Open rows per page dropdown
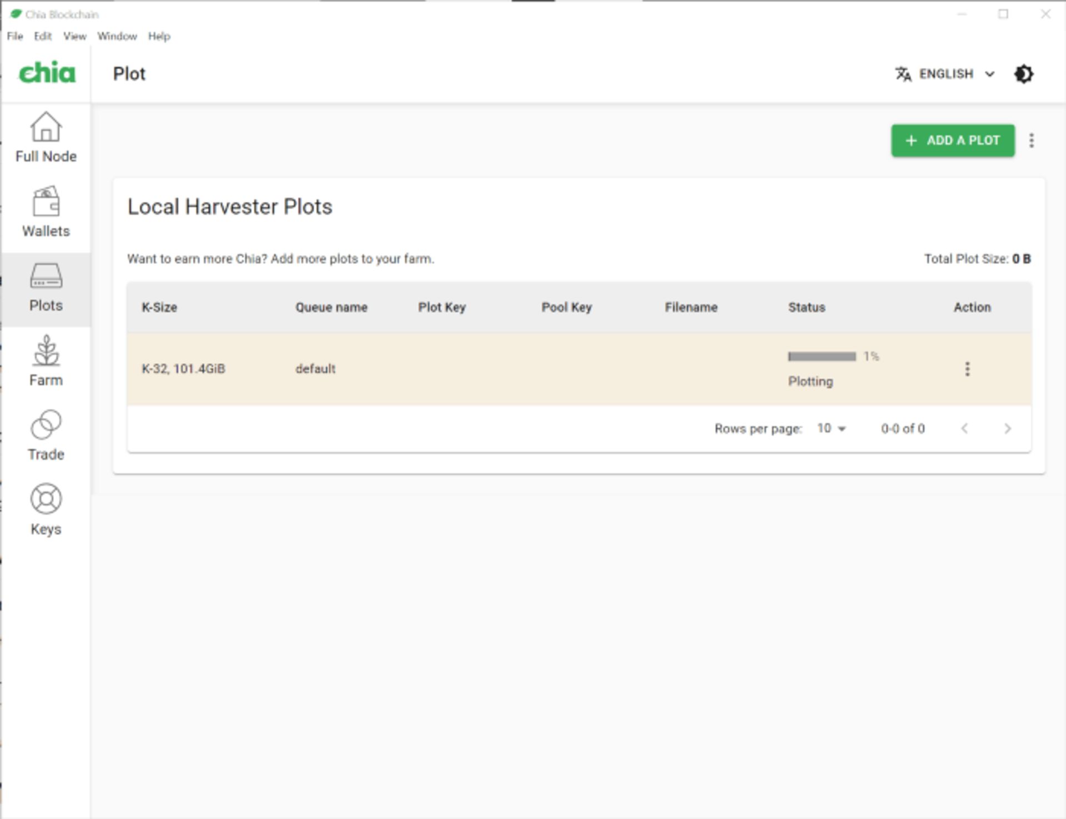 (x=831, y=428)
